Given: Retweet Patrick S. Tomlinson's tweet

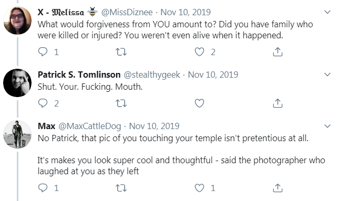Looking at the screenshot, I should pos(121,103).
